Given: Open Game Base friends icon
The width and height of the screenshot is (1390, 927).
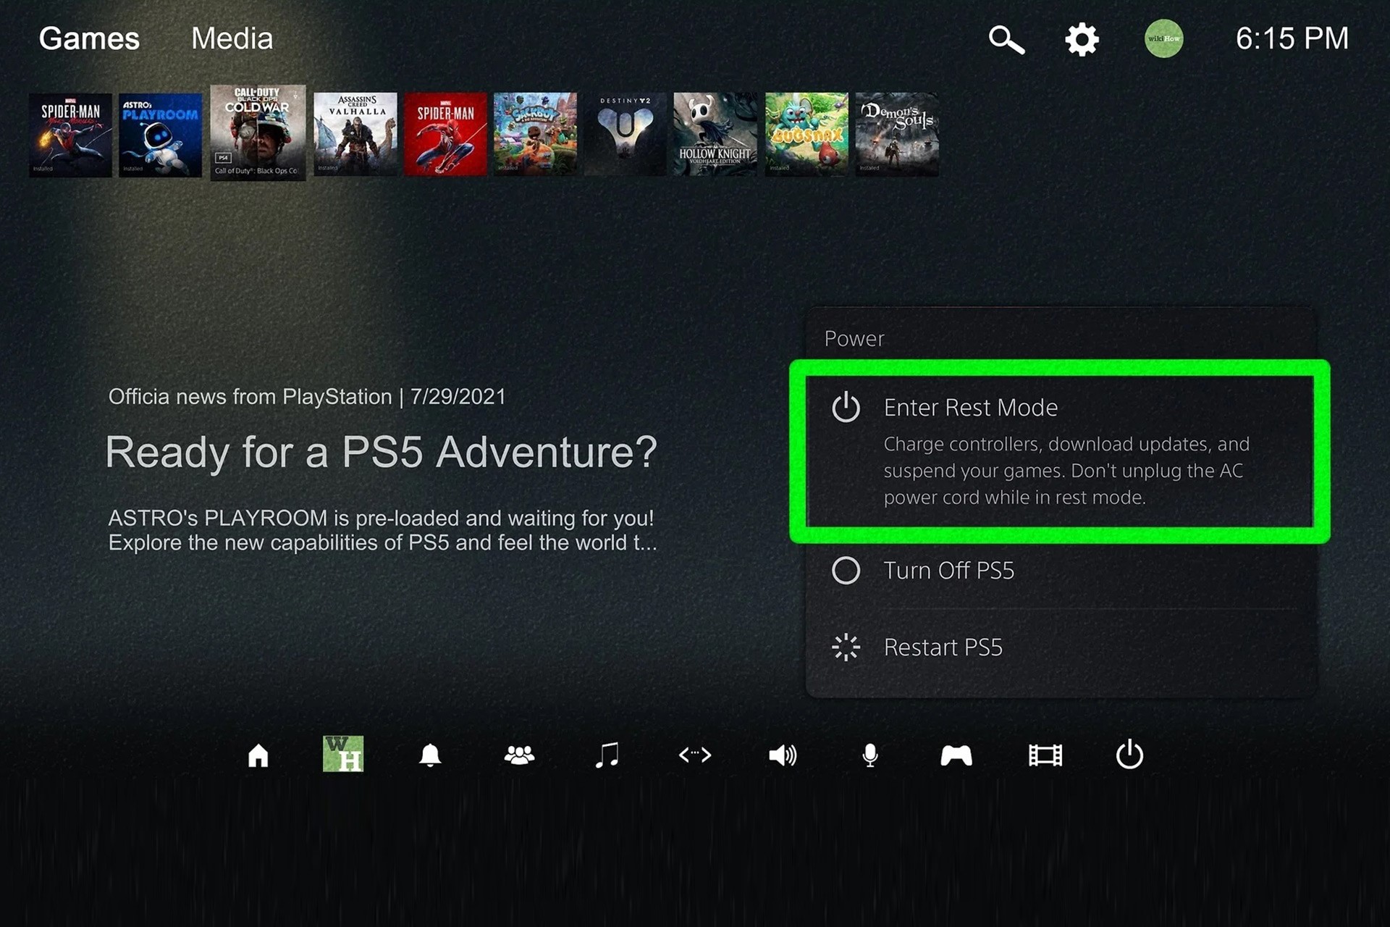Looking at the screenshot, I should pos(519,755).
